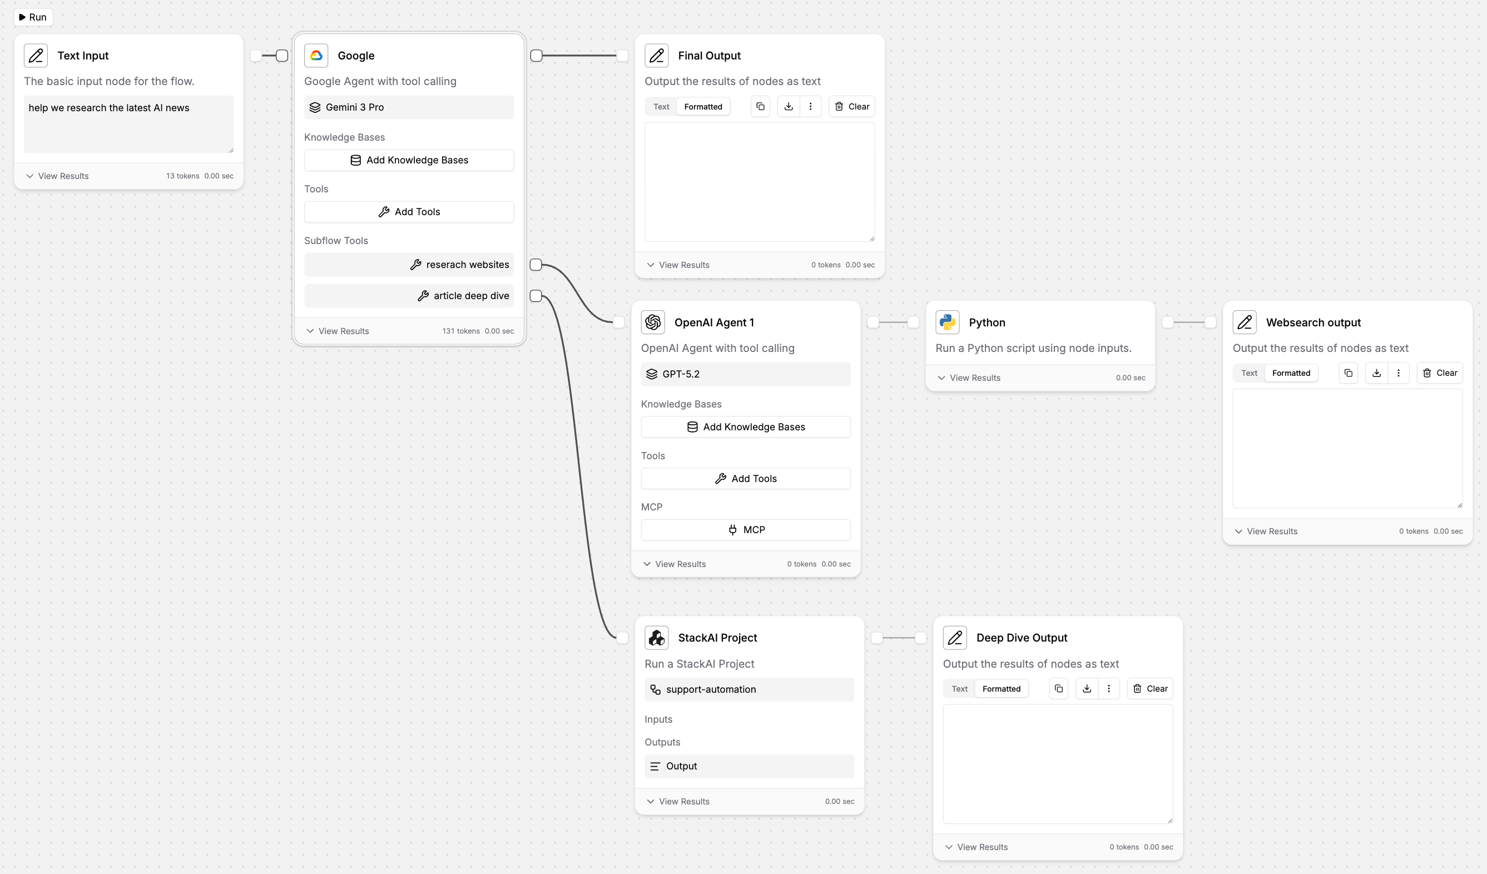Click the MCP button in OpenAI Agent 1
This screenshot has width=1487, height=874.
746,530
